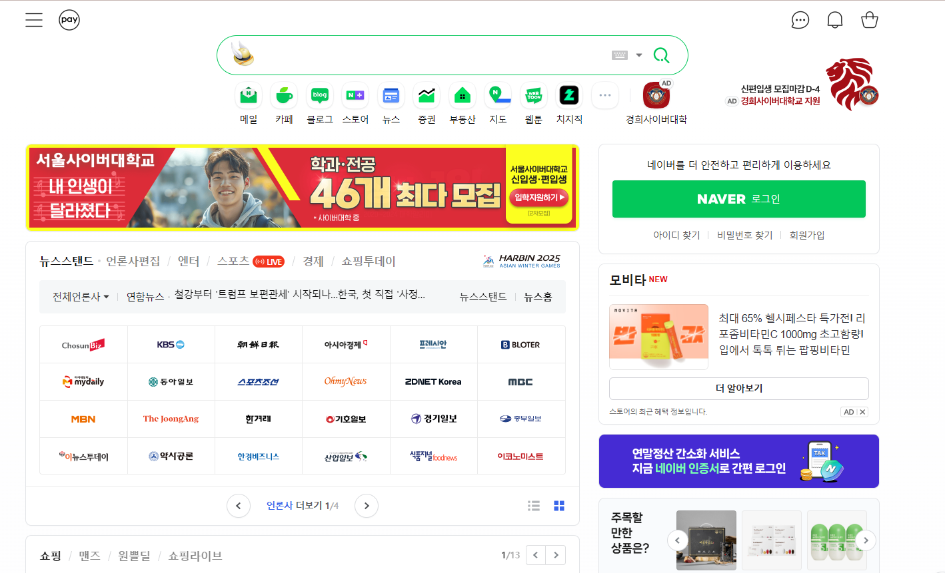This screenshot has height=573, width=945.
Task: Open OhmyNews press logo
Action: (346, 382)
